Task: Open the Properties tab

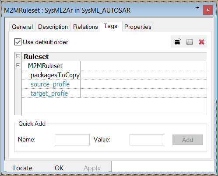Action: (x=138, y=27)
